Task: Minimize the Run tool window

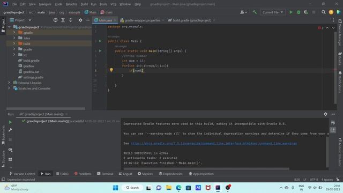Action: 333,114
